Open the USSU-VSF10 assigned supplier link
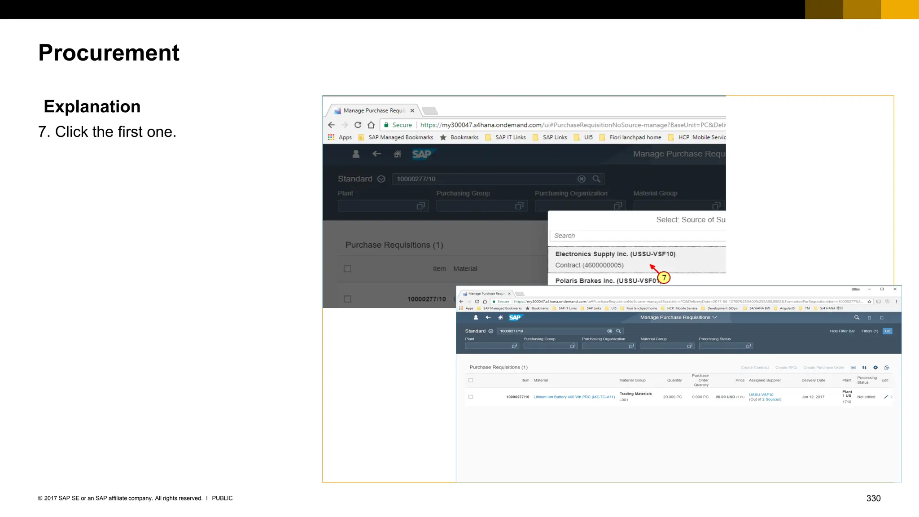Screen dimensions: 919x517 [x=761, y=394]
